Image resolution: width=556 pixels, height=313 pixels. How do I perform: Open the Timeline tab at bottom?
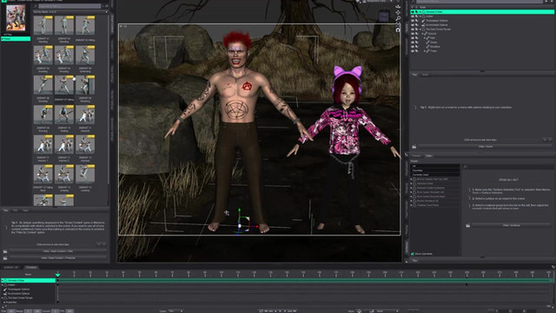31,267
